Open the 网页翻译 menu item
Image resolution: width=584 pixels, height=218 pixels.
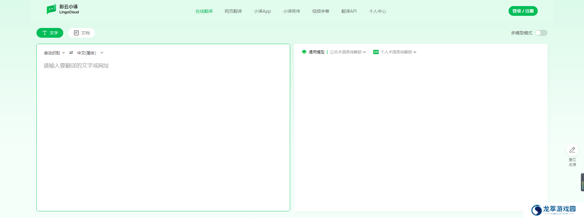click(x=233, y=11)
